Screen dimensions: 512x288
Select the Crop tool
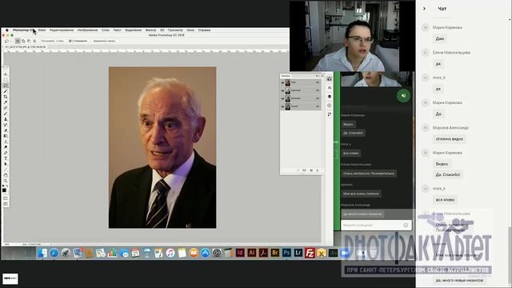(6, 97)
